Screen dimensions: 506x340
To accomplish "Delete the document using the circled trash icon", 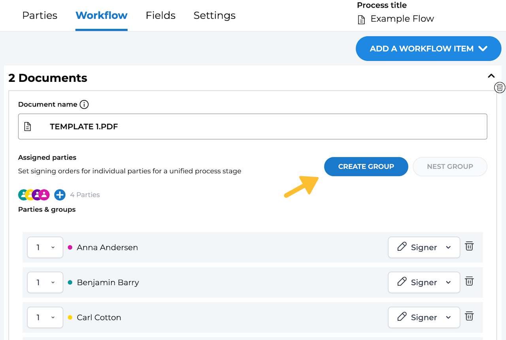I will [500, 87].
